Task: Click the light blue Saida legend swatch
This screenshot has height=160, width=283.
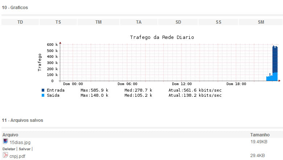Action: click(x=43, y=95)
